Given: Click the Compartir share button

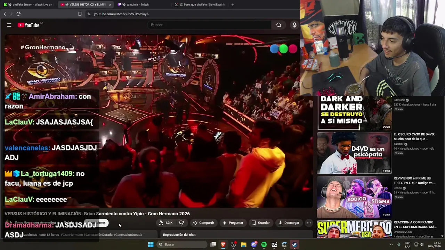Looking at the screenshot, I should point(203,223).
